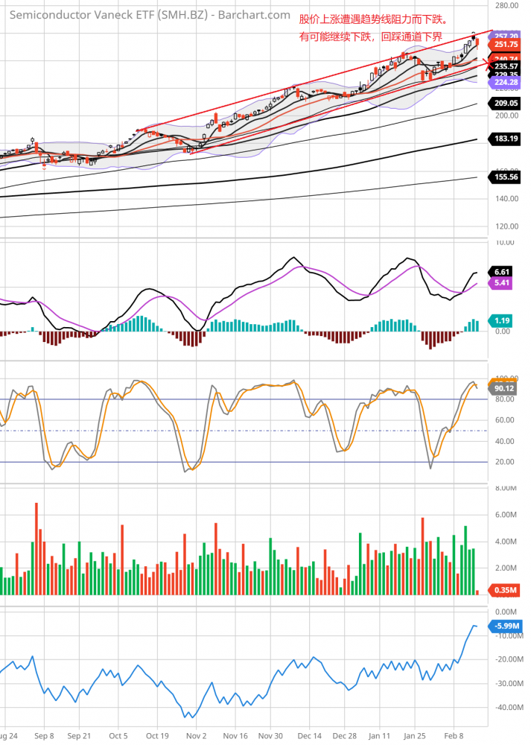
Task: Click the 90.12 stochastic value label
Action: click(x=504, y=388)
